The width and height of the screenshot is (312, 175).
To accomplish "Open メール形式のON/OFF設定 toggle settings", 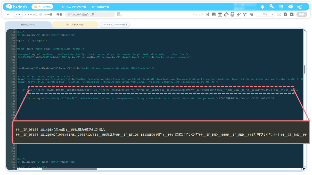I will [x=114, y=25].
